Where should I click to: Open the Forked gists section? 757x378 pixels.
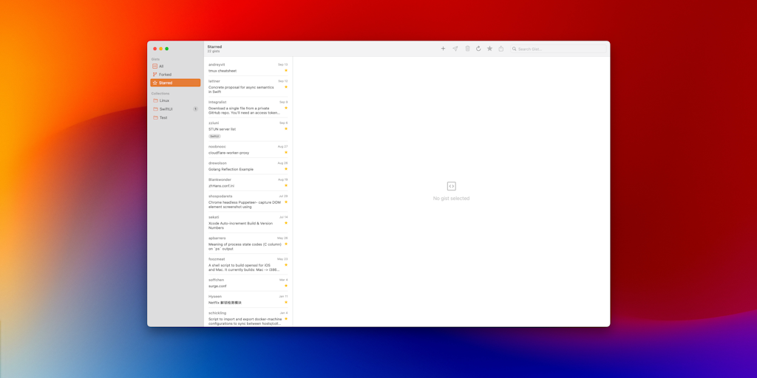point(165,75)
